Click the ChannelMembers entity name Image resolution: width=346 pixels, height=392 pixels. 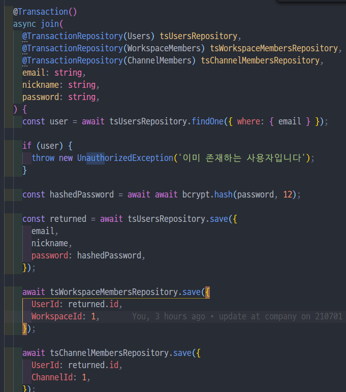[160, 60]
